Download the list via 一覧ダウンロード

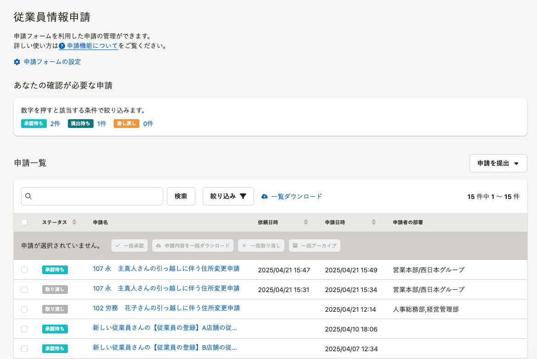(x=297, y=196)
